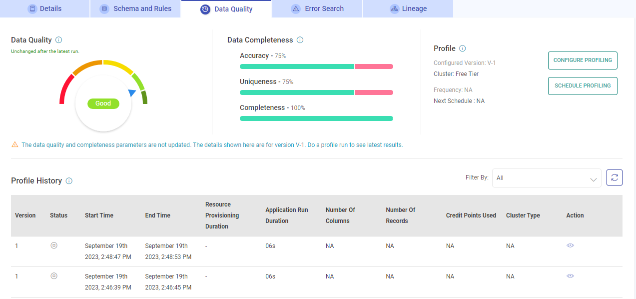Screen dimensions: 636x299
Task: Click the Completeness progress bar
Action: click(316, 118)
